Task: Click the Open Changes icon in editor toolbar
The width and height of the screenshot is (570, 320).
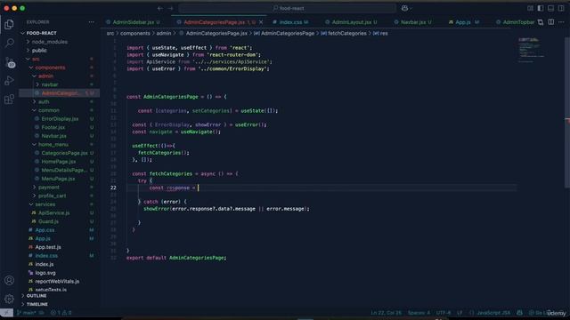Action: point(541,22)
